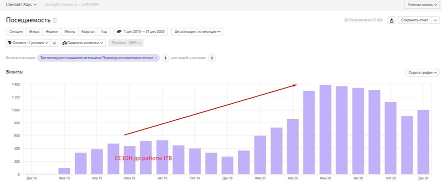Screen dimensions: 442x183
Task: Click the Июн 20 bar in the chart
Action: 325,130
